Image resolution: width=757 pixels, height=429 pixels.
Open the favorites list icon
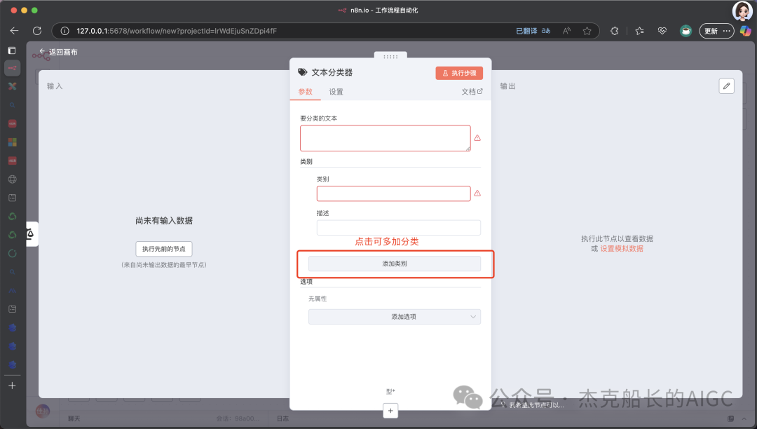pos(640,31)
